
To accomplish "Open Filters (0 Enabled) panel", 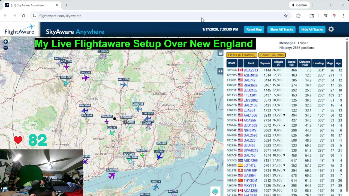I will pos(242,55).
